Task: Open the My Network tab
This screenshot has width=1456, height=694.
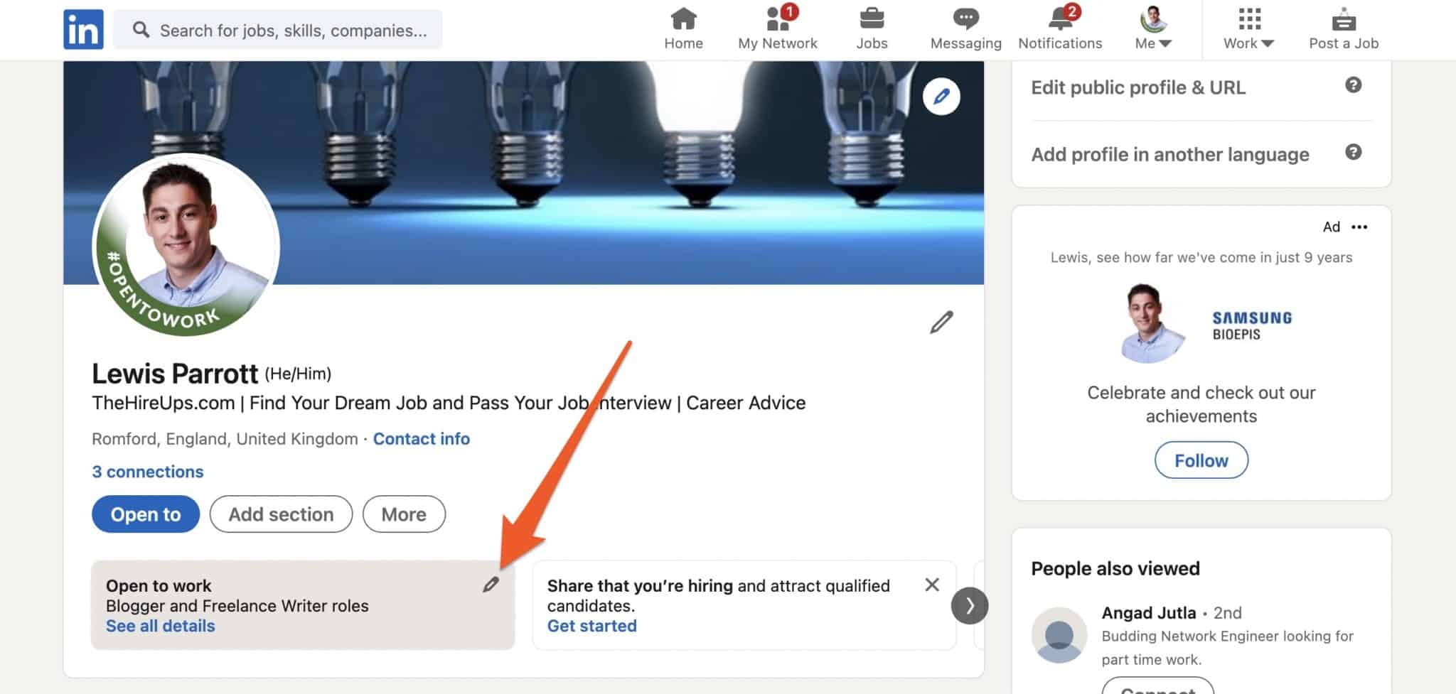Action: pos(777,29)
